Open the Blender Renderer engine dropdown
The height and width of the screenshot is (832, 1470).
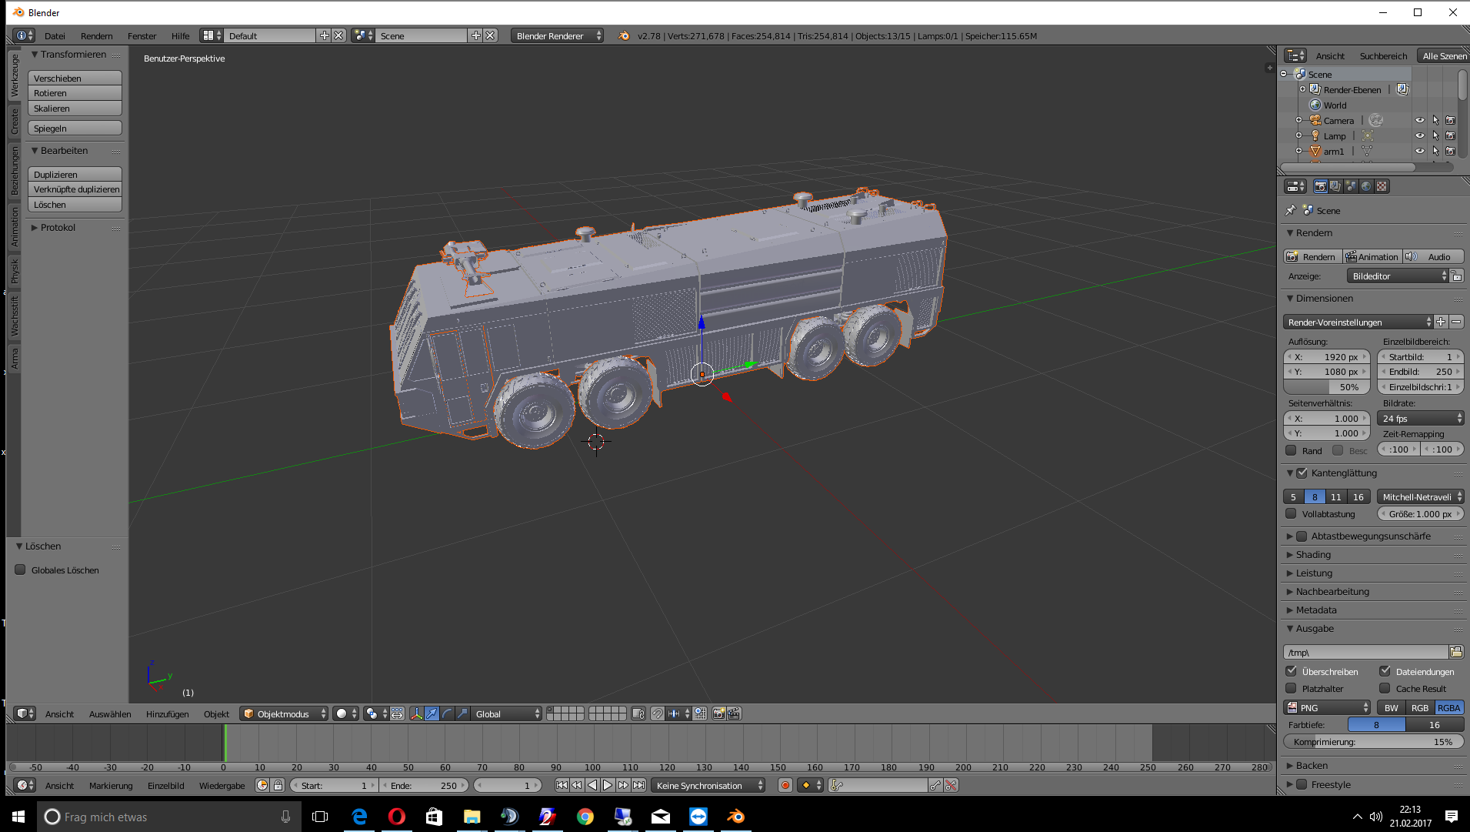pyautogui.click(x=557, y=36)
